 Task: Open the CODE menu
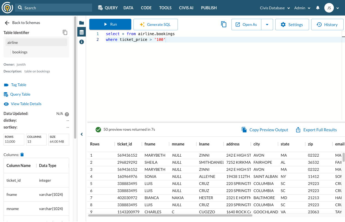(146, 8)
